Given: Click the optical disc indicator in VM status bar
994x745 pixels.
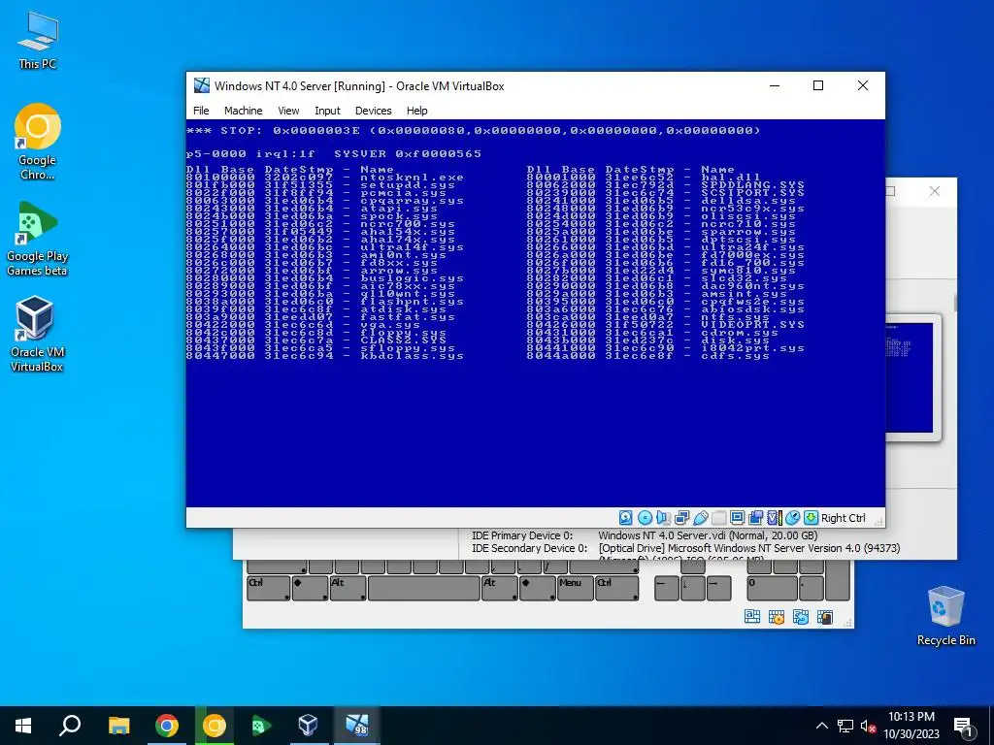Looking at the screenshot, I should tap(645, 518).
